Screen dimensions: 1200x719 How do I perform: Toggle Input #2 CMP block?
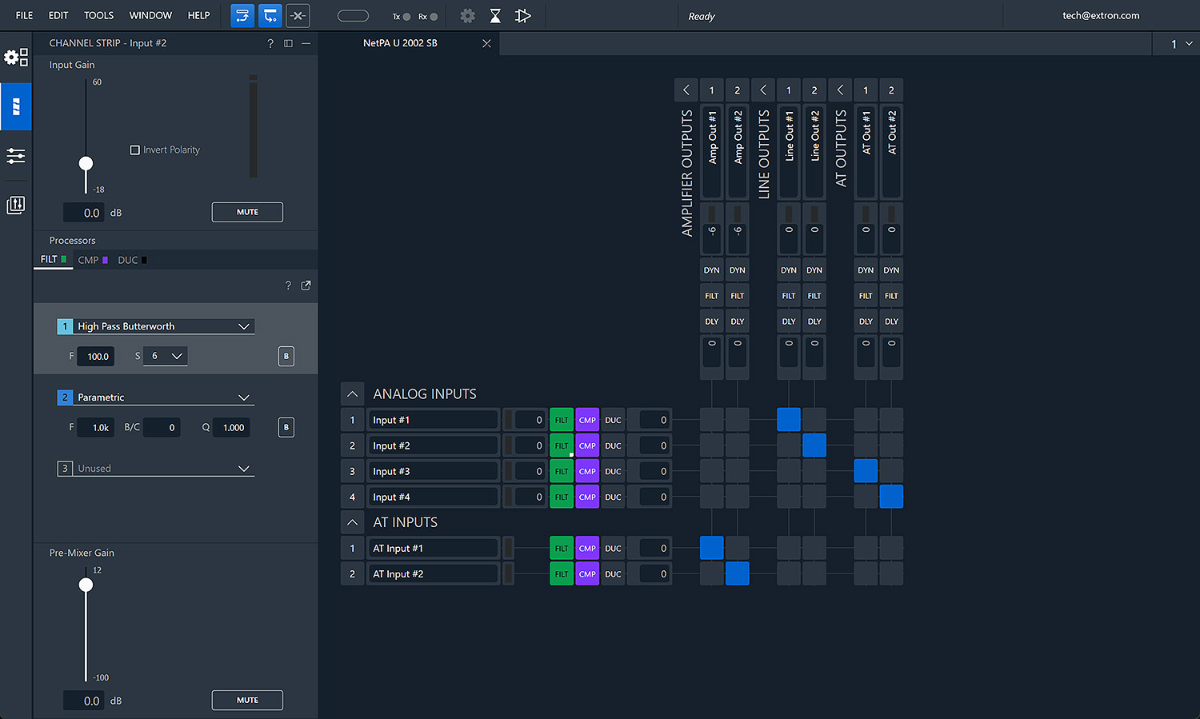(x=587, y=445)
